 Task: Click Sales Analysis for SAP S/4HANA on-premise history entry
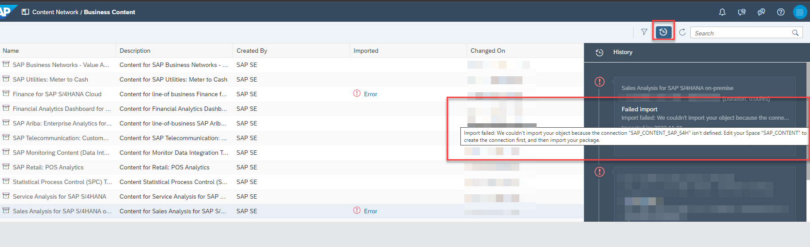coord(678,88)
